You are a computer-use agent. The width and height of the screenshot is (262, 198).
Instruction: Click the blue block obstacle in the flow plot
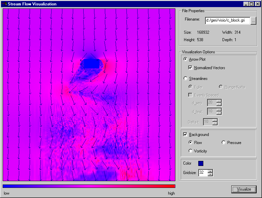coord(91,64)
